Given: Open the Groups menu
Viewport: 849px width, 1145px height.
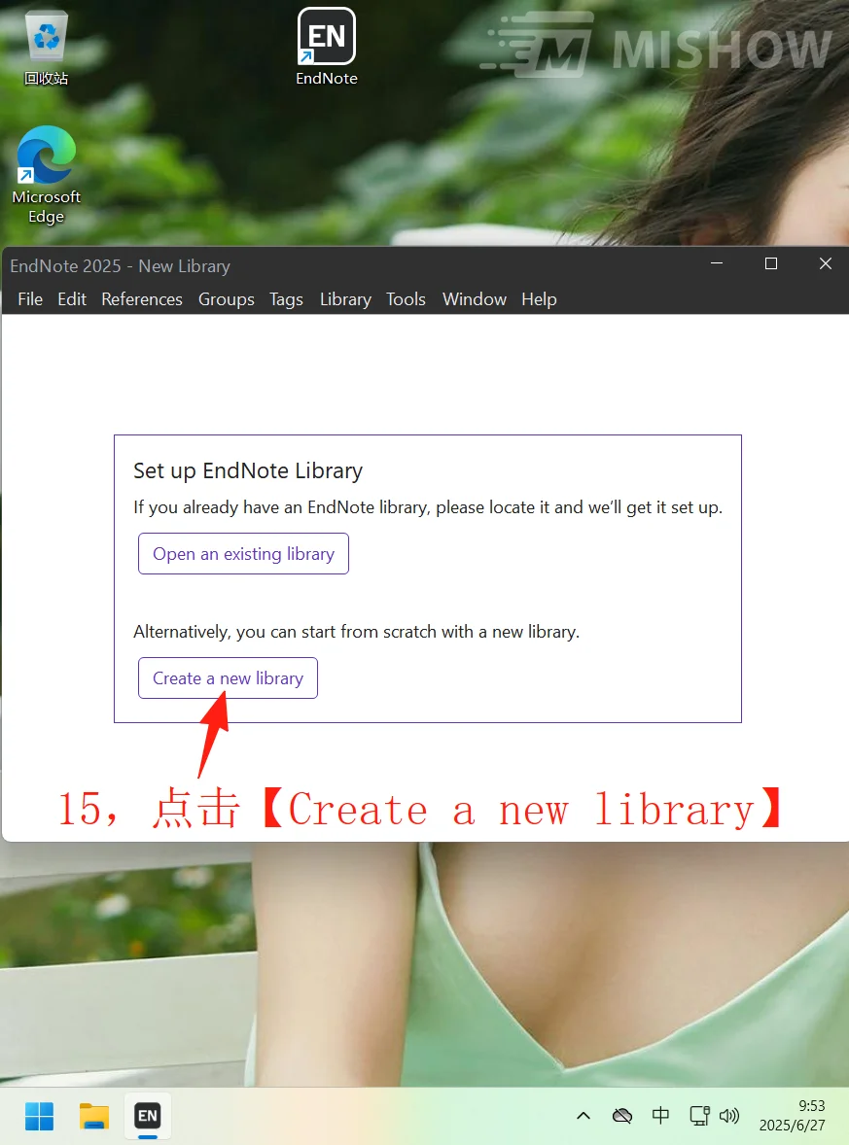Looking at the screenshot, I should 226,299.
